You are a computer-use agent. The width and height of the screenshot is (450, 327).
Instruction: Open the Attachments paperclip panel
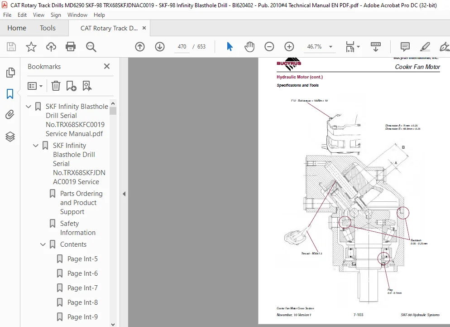[10, 115]
